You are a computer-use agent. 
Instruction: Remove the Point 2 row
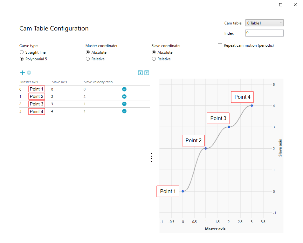(124, 97)
